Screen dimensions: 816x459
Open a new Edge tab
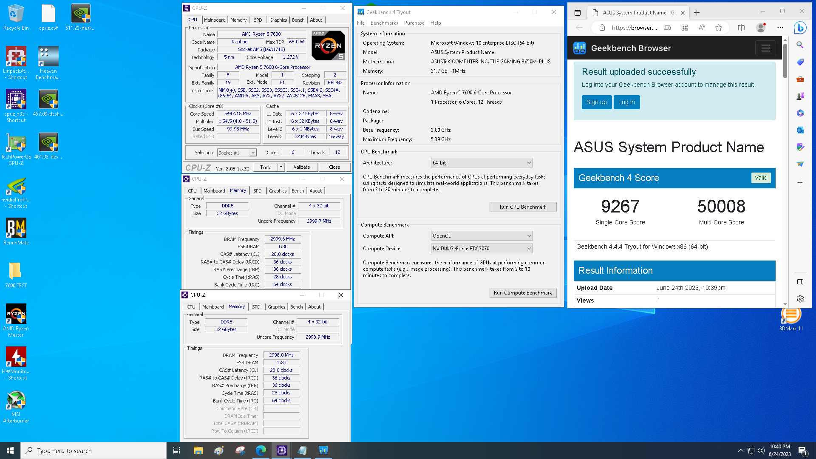click(697, 13)
